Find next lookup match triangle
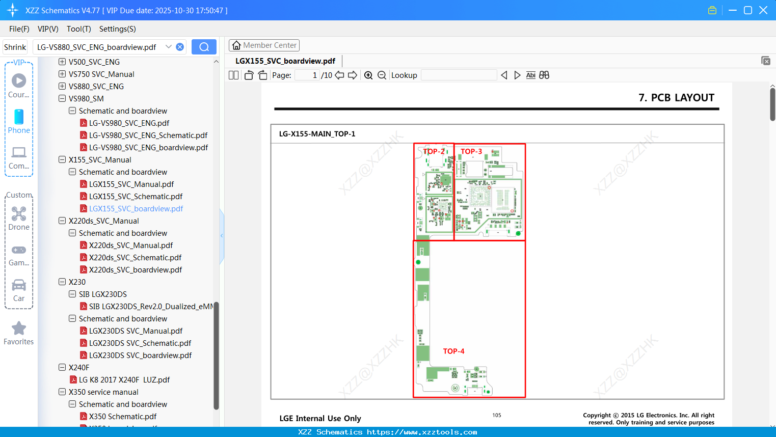776x437 pixels. [x=517, y=75]
